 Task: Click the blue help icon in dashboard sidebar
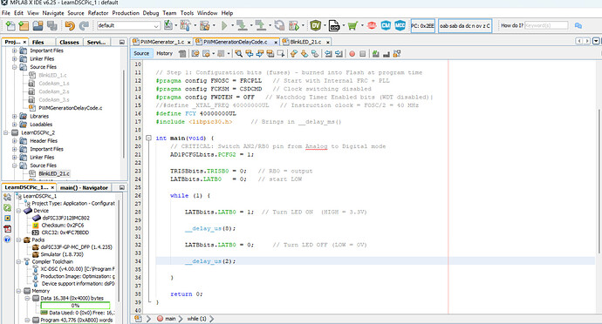[7, 240]
